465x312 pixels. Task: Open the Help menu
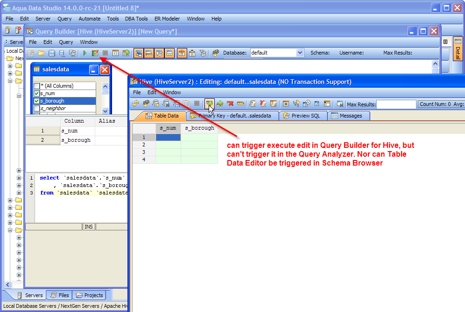pos(217,19)
